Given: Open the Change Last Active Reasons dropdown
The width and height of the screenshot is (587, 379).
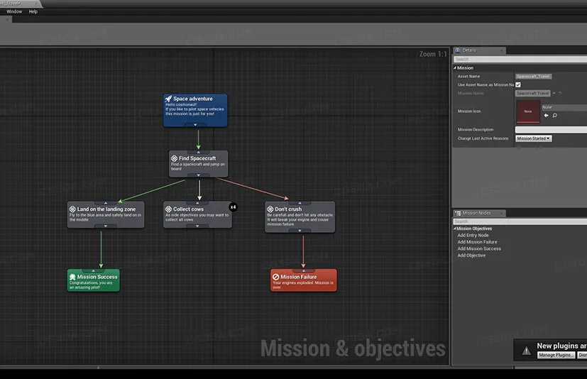Looking at the screenshot, I should pos(534,138).
